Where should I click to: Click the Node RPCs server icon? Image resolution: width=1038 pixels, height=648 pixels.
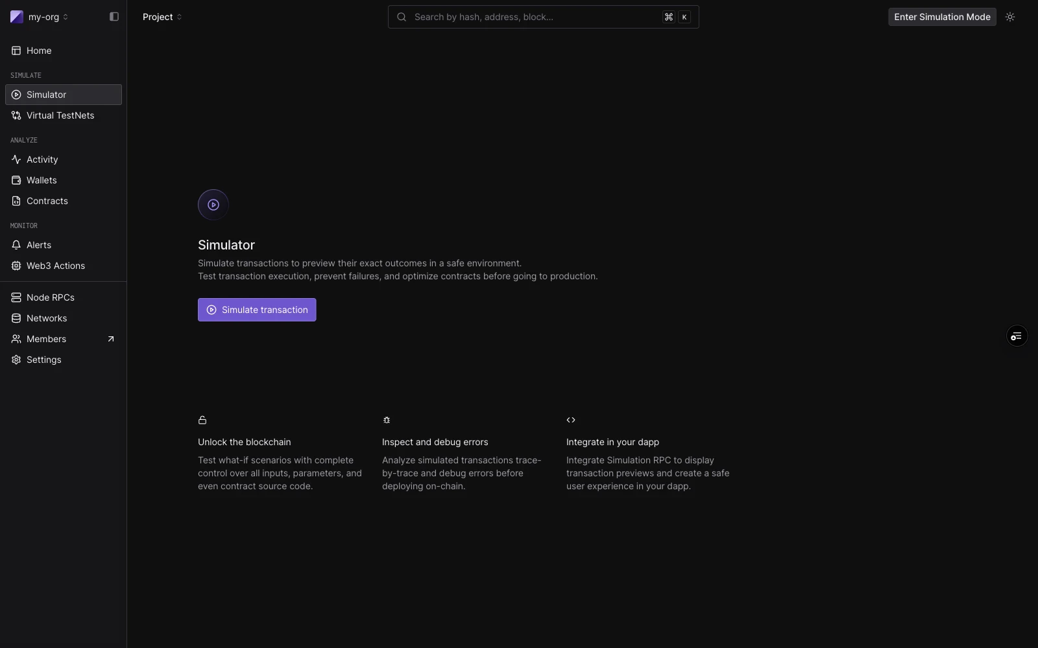[x=16, y=297]
